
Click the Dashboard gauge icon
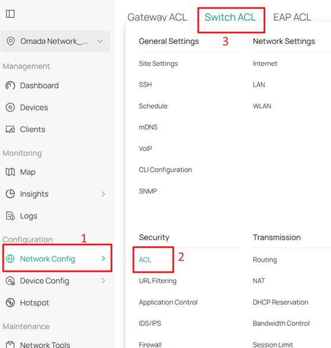click(10, 85)
